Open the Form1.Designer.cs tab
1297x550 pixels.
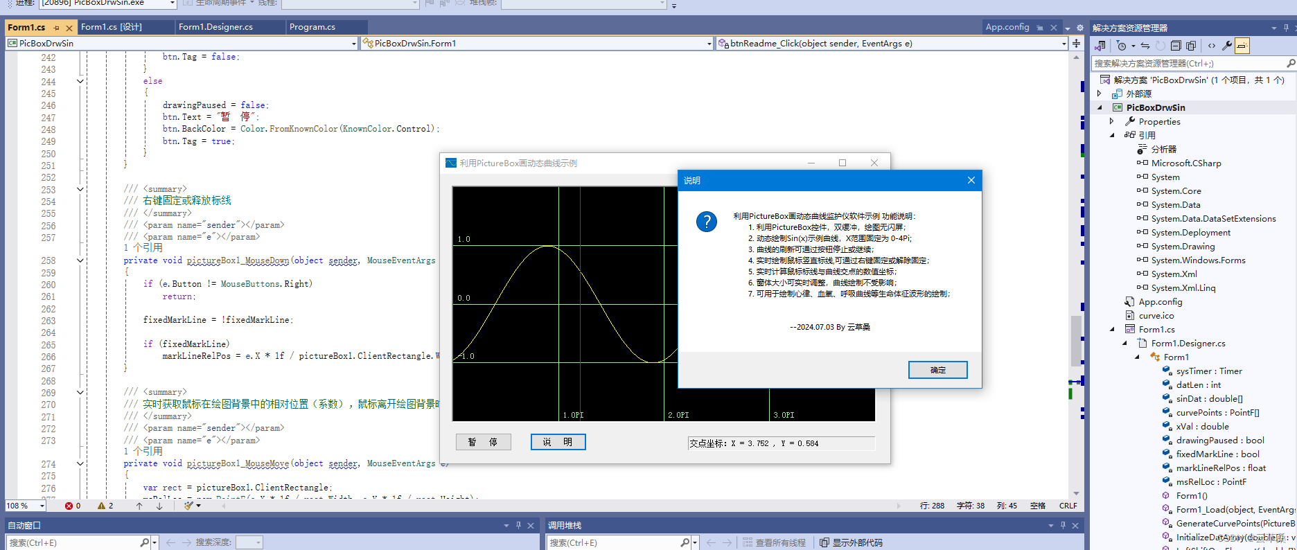click(x=215, y=27)
